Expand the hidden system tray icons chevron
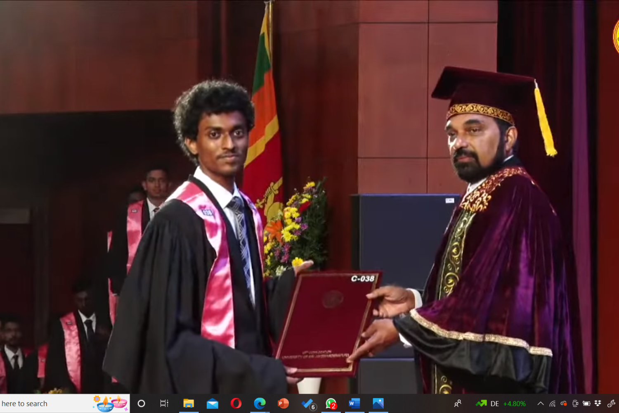619x413 pixels. point(540,404)
